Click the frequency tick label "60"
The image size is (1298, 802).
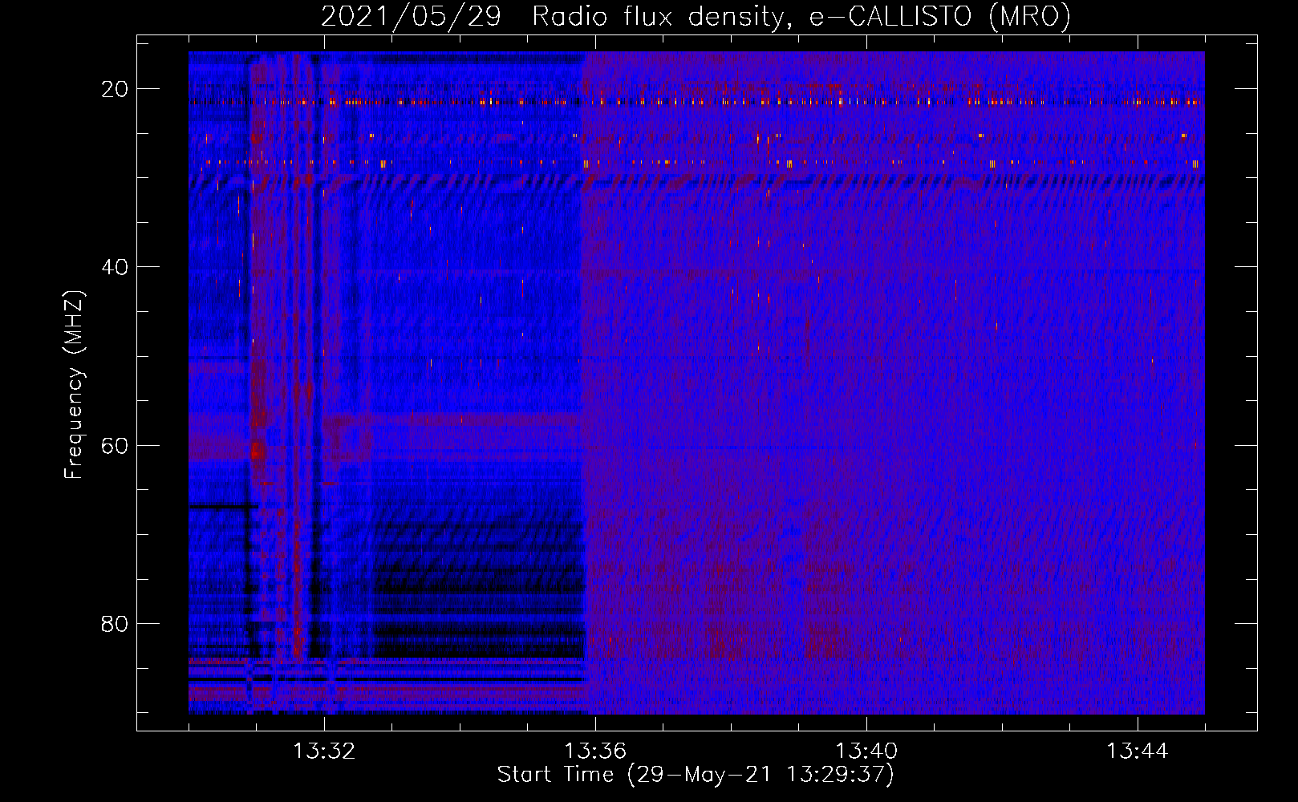click(115, 445)
